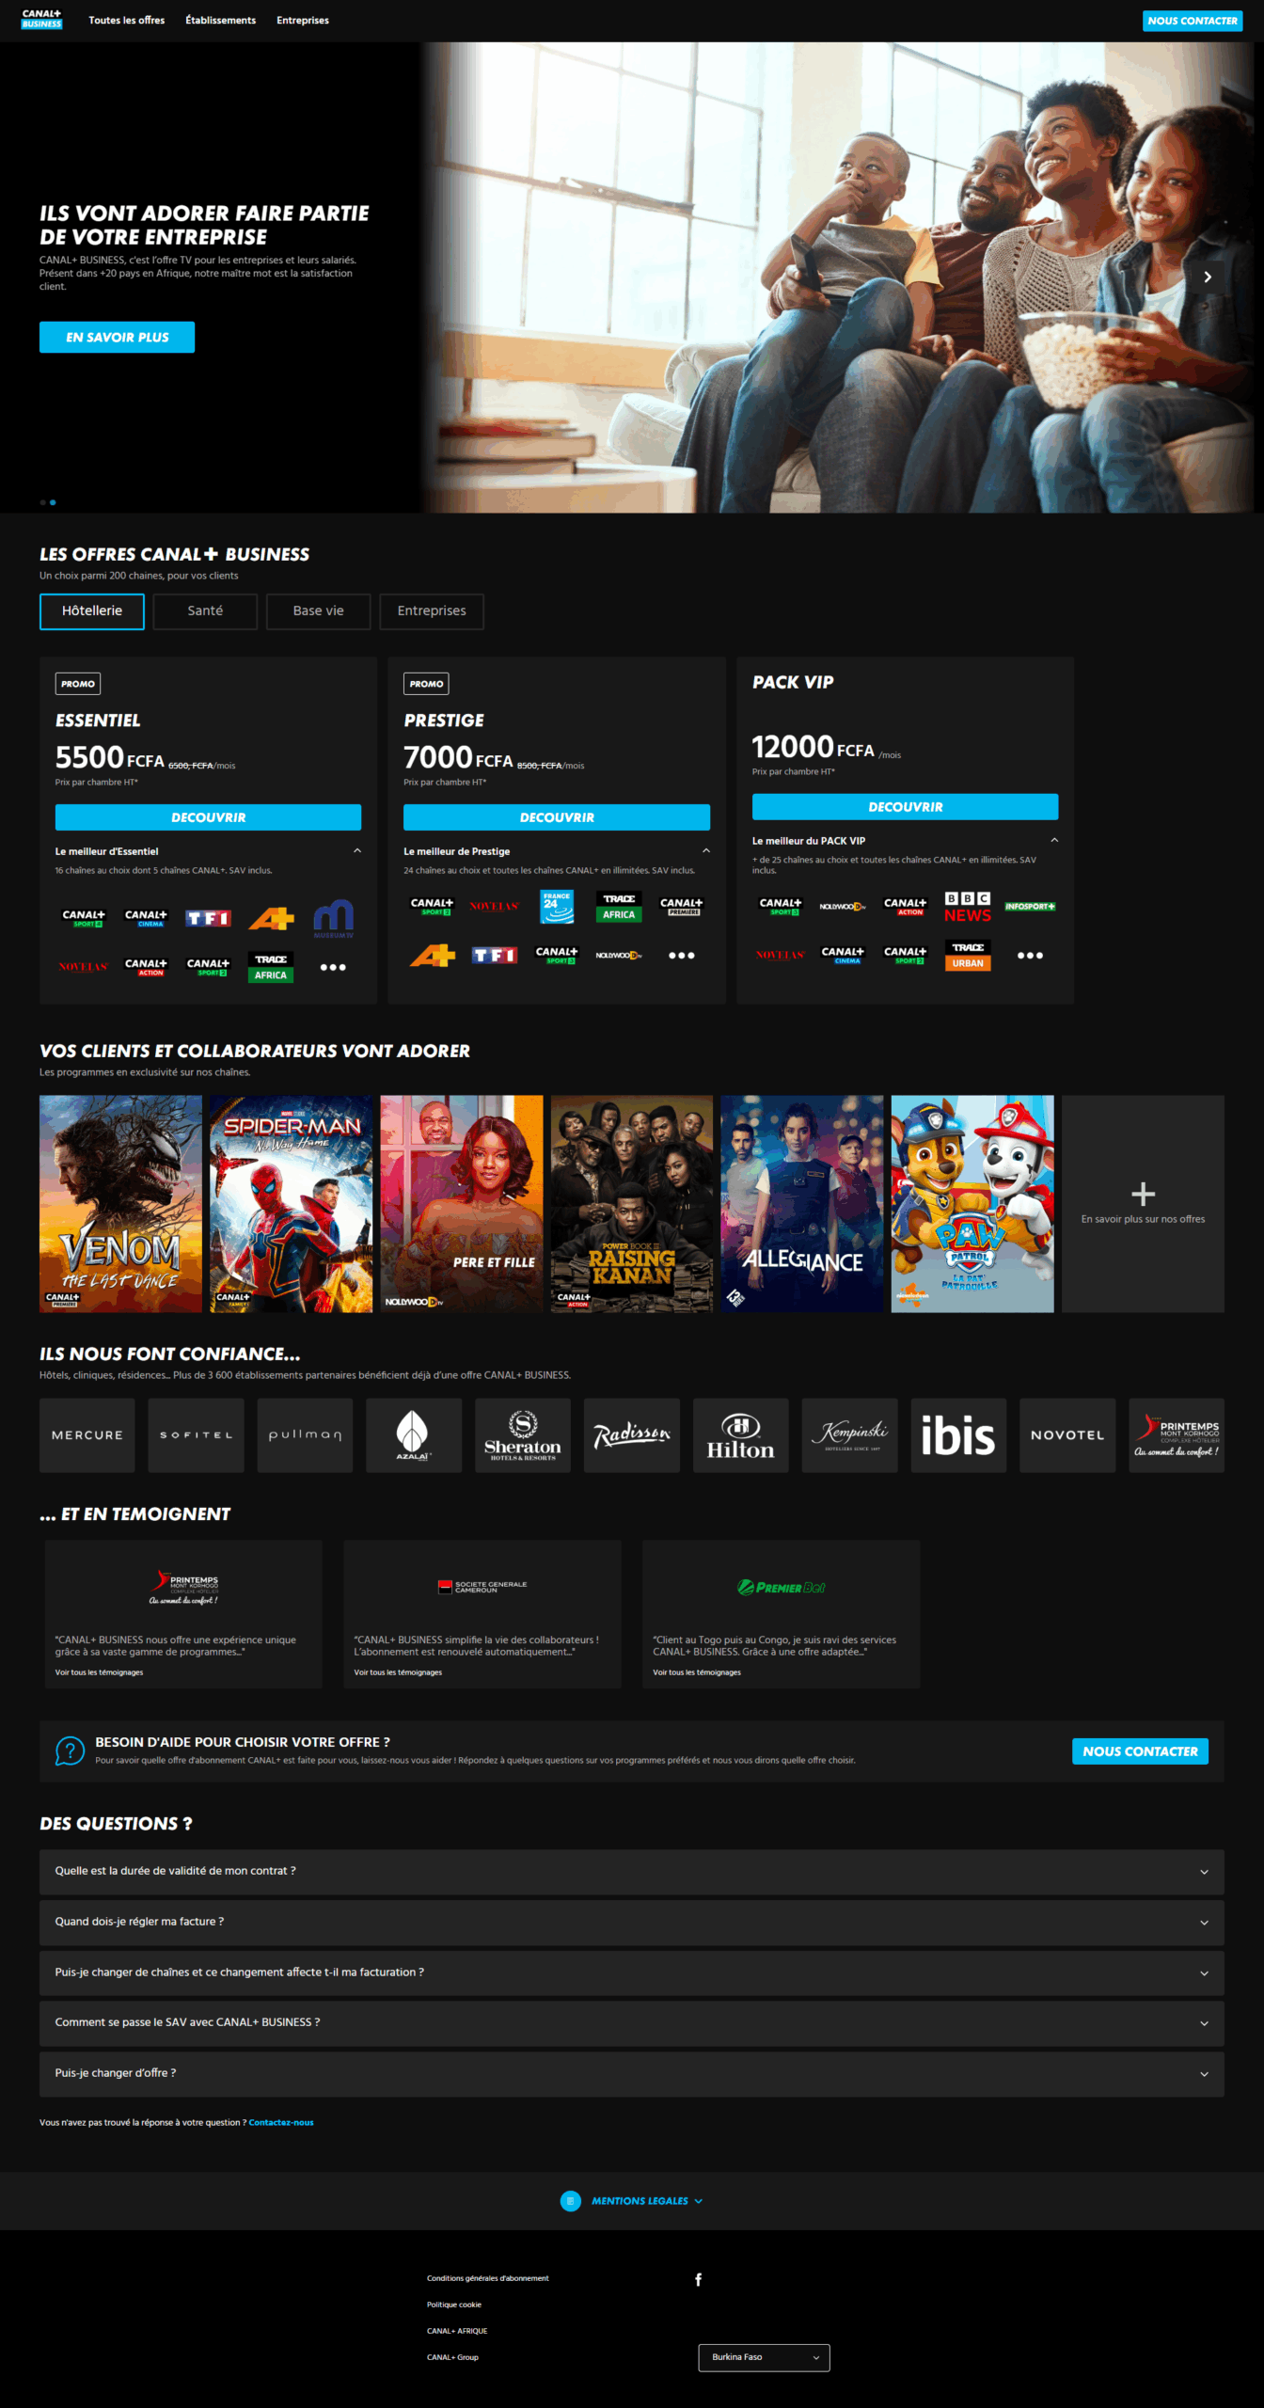1264x2408 pixels.
Task: Open Politique cookie footer link
Action: click(454, 2305)
